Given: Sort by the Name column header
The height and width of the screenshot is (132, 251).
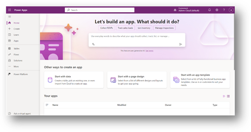Looking at the screenshot, I should coord(55,105).
